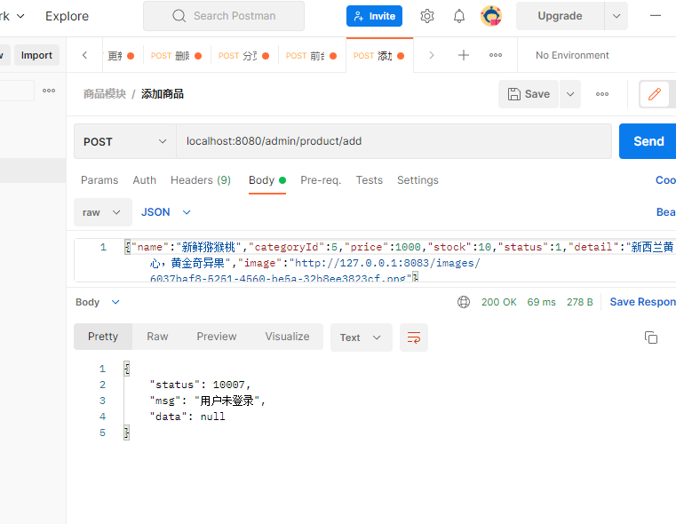Click 添加商品 request name
The width and height of the screenshot is (676, 524).
(163, 94)
